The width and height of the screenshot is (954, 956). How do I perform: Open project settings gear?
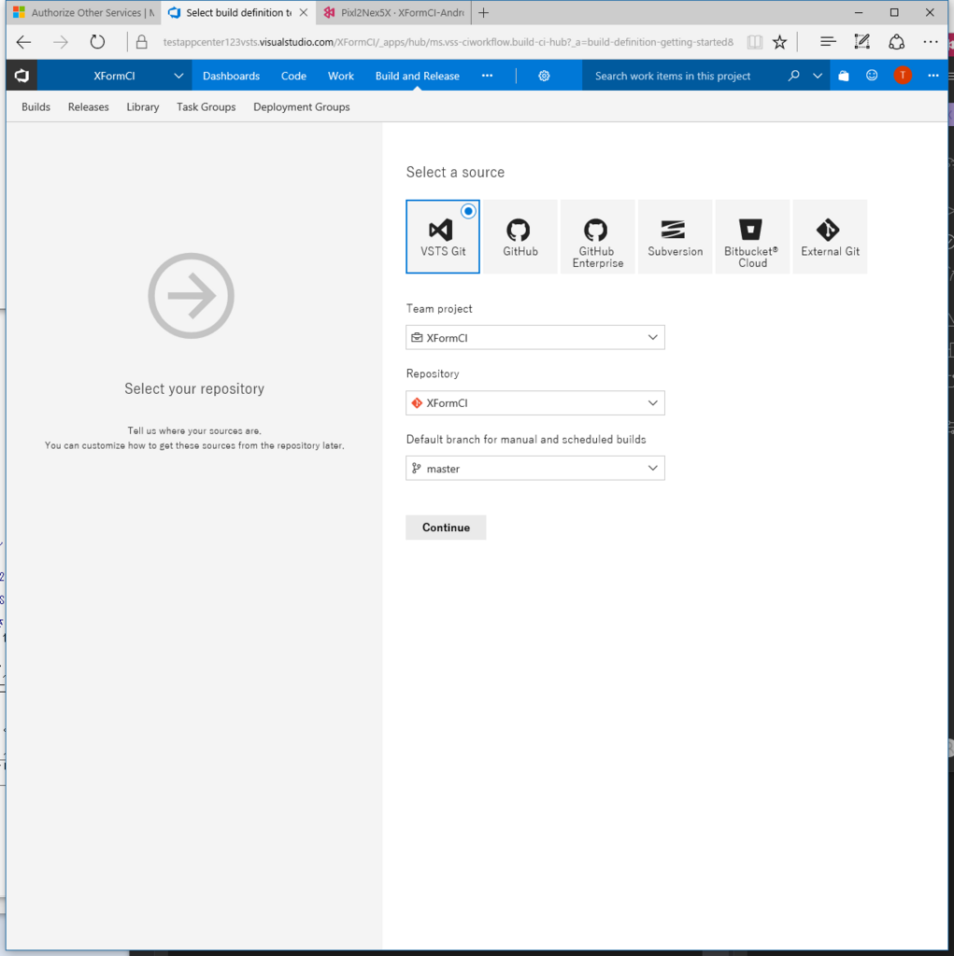tap(544, 76)
